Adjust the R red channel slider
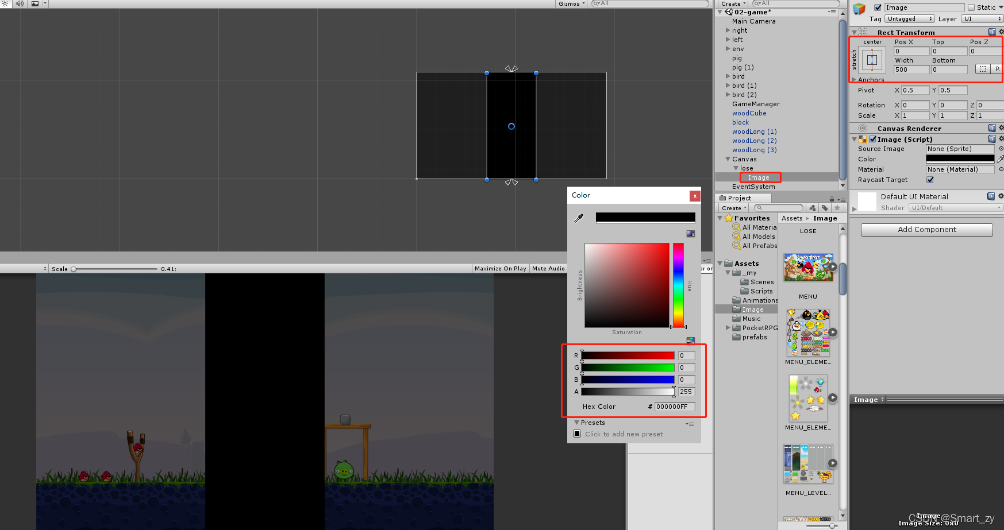The width and height of the screenshot is (1004, 530). [628, 355]
